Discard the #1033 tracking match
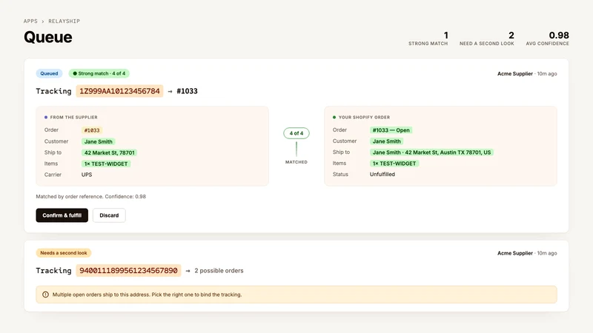 tap(109, 215)
